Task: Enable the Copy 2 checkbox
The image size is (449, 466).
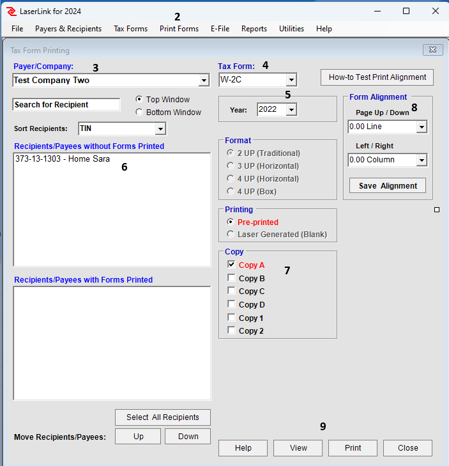Action: pos(232,330)
